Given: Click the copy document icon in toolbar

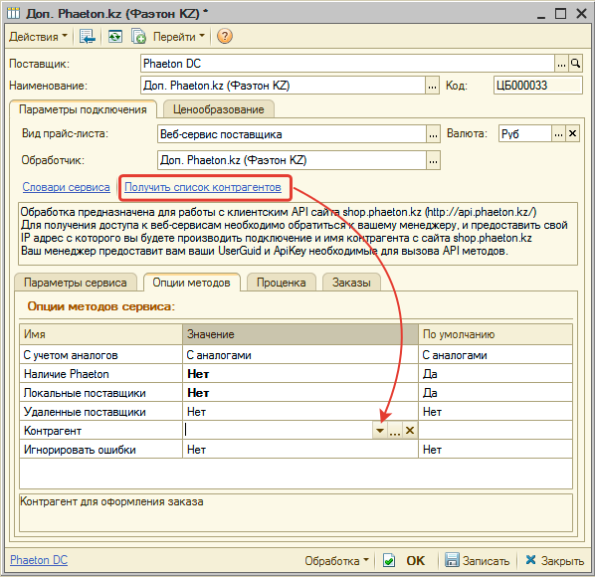Looking at the screenshot, I should [x=138, y=37].
